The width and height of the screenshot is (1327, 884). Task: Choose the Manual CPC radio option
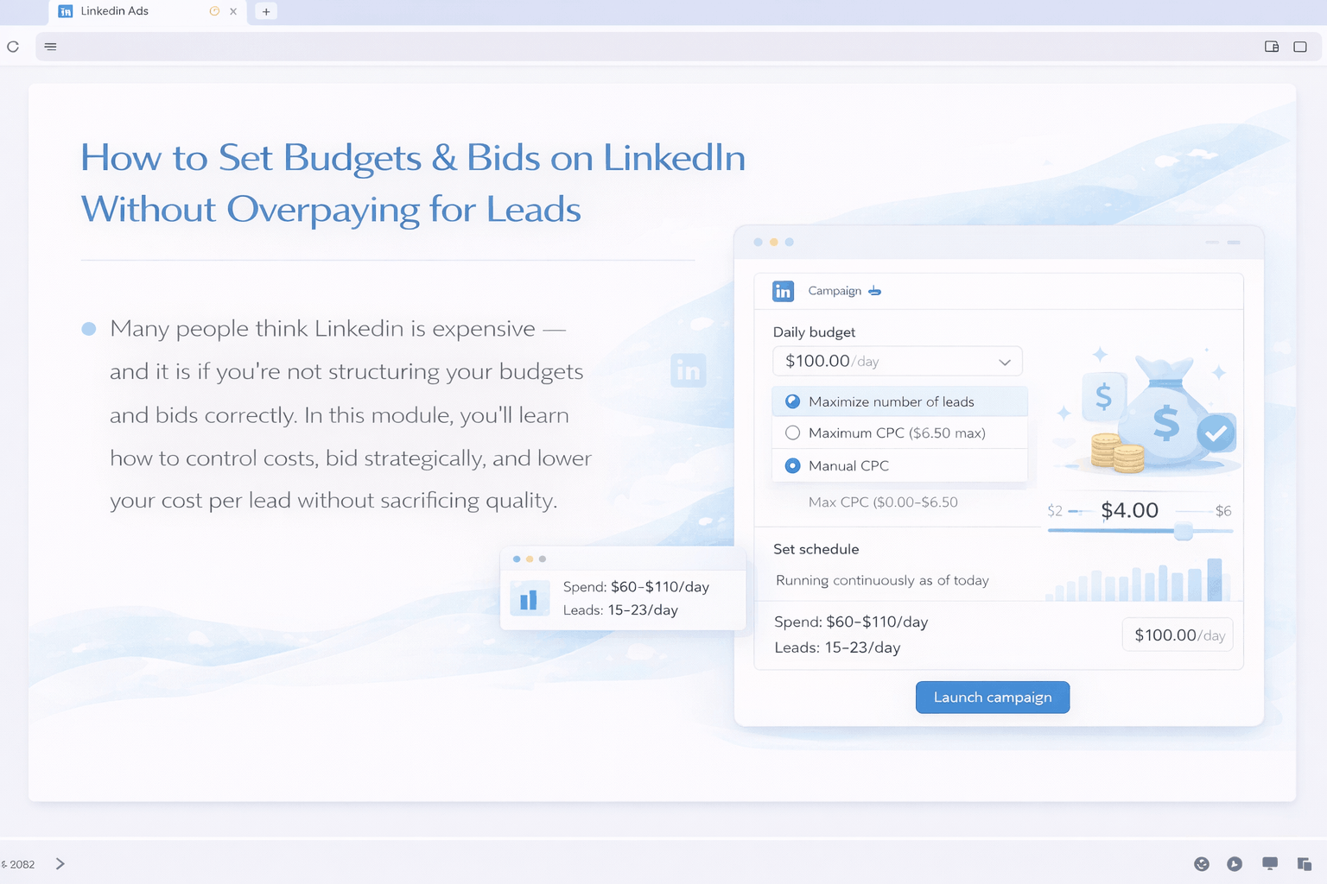[792, 466]
